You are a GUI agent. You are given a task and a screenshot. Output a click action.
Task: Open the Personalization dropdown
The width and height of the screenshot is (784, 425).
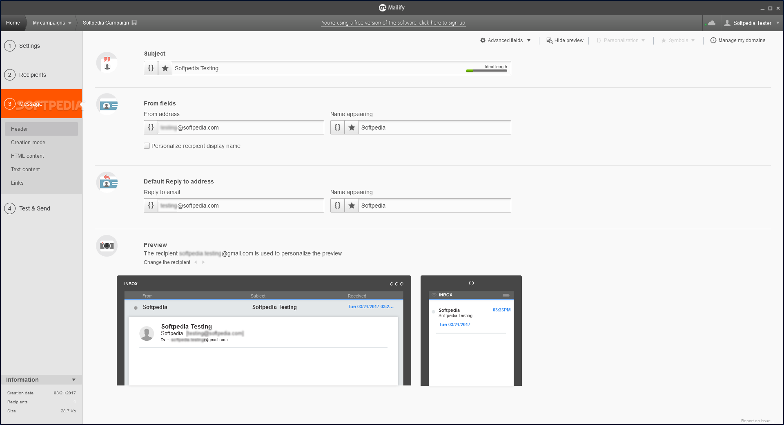(621, 40)
